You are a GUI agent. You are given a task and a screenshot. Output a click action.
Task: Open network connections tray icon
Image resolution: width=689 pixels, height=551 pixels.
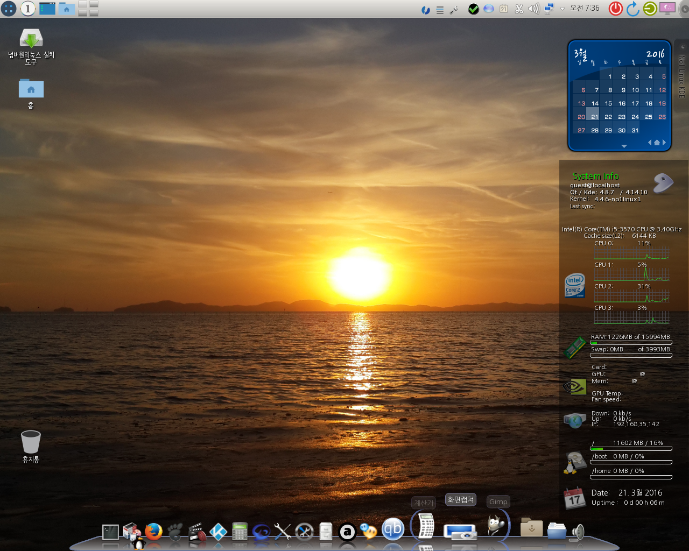(549, 9)
